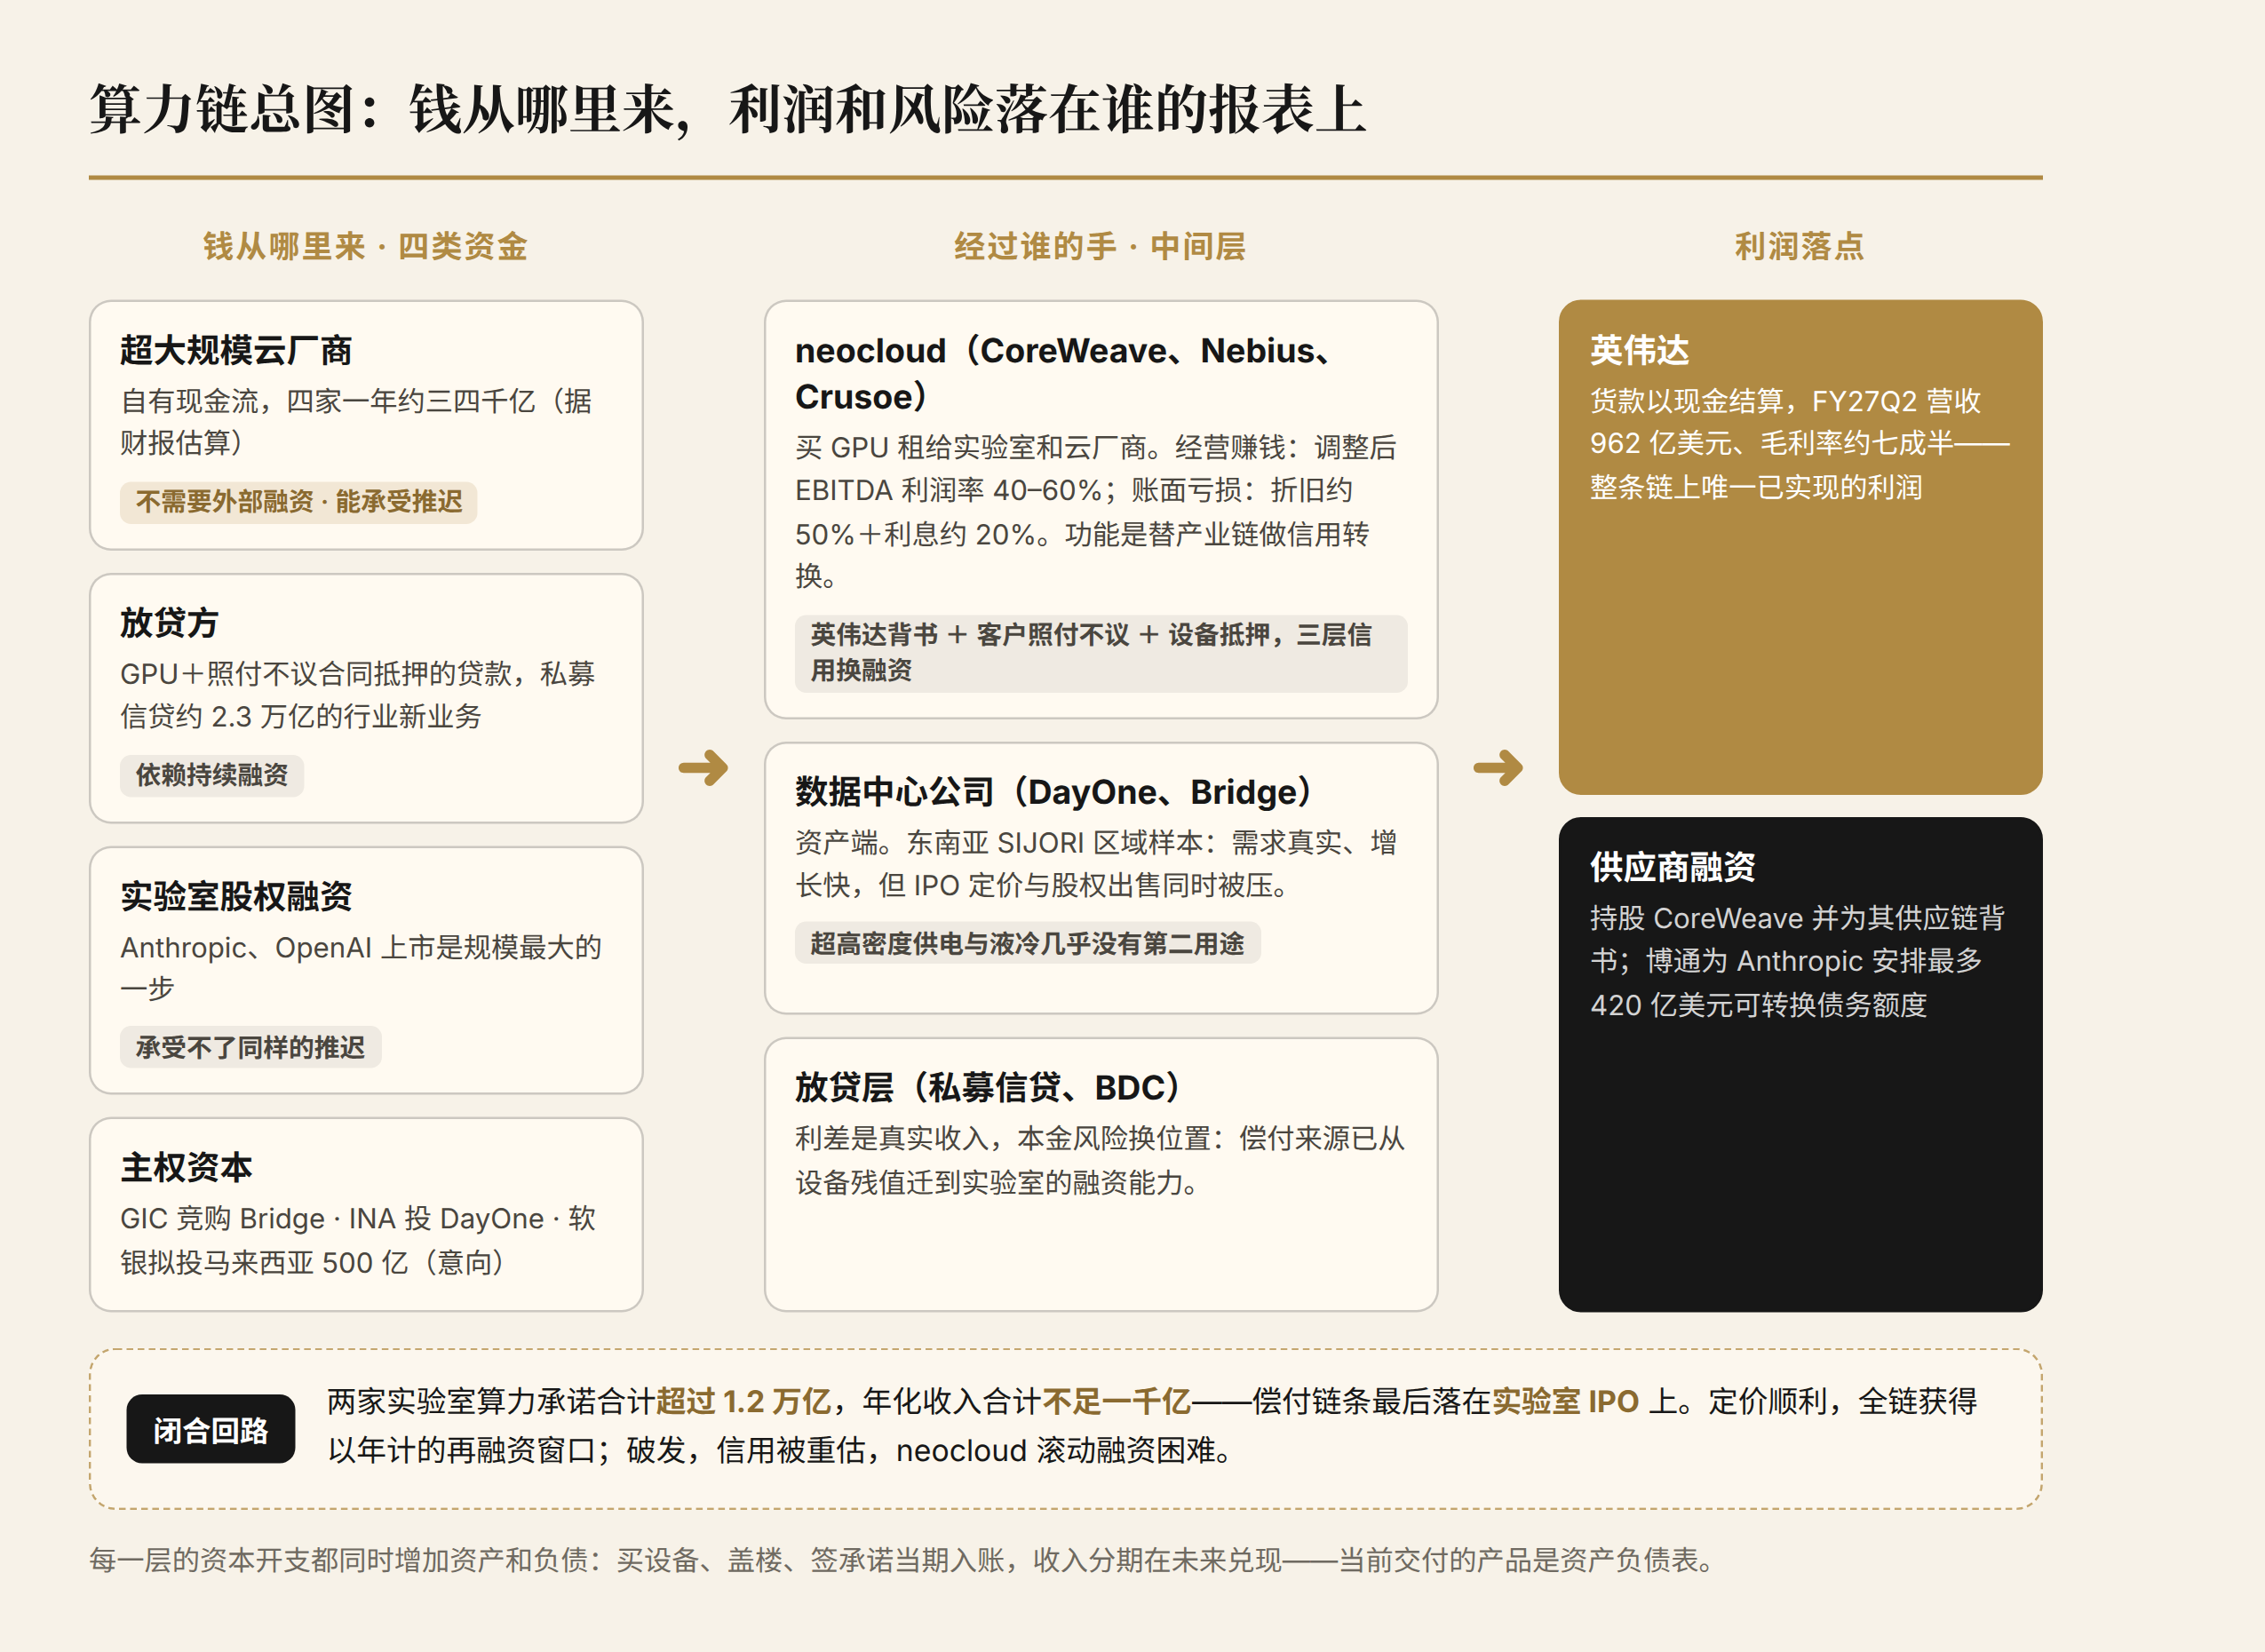Click tag 超高密度供电与液冷几乎没有第二用途
This screenshot has height=1652, width=2265.
(1028, 943)
